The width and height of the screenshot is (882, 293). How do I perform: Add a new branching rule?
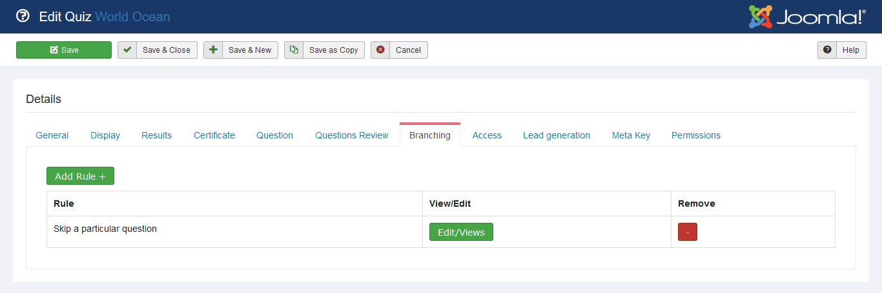(x=80, y=176)
